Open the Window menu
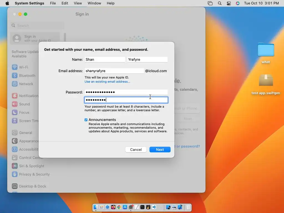Image resolution: width=284 pixels, height=213 pixels. pyautogui.click(x=94, y=3)
